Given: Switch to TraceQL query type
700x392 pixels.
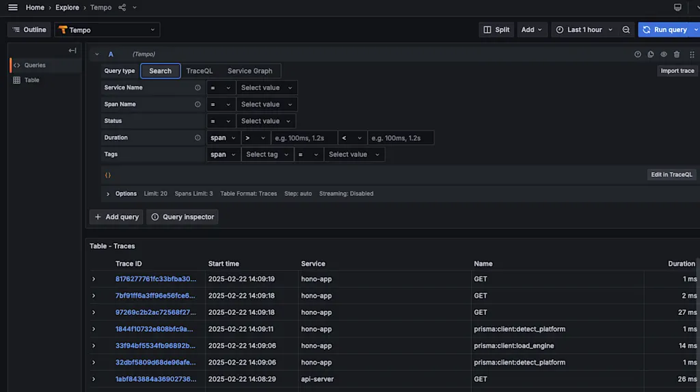Looking at the screenshot, I should pos(199,70).
